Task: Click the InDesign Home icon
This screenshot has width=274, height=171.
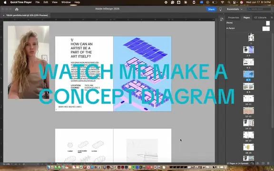Action: (17, 9)
